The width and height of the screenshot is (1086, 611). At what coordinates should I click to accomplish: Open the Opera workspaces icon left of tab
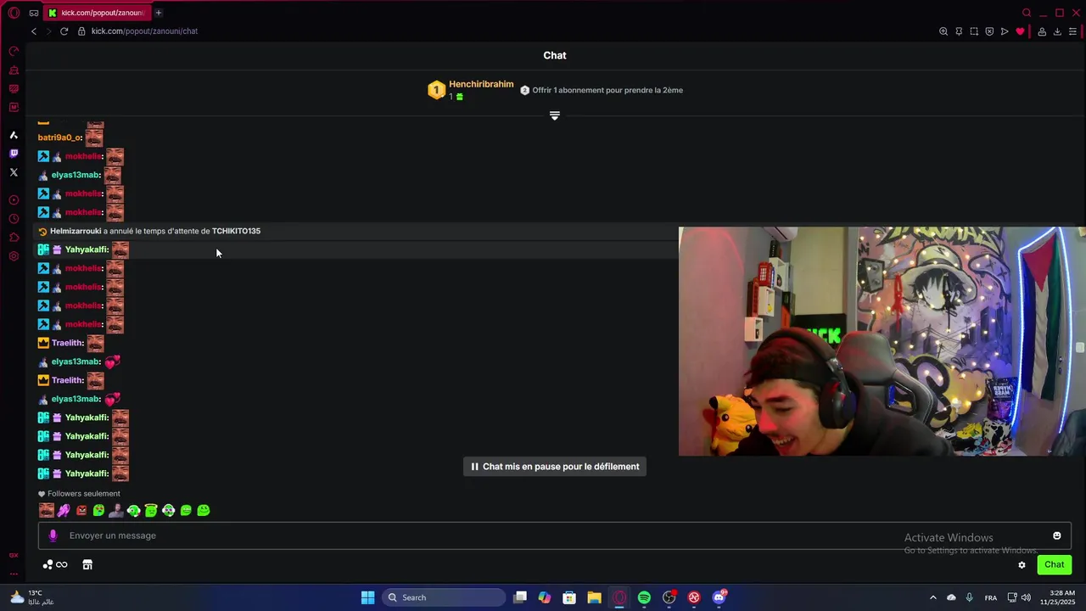34,13
